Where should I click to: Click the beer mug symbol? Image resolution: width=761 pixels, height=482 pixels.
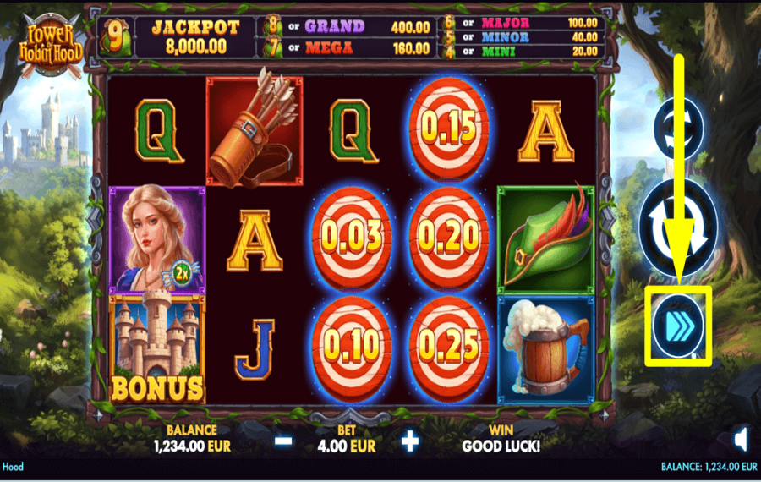coord(546,349)
